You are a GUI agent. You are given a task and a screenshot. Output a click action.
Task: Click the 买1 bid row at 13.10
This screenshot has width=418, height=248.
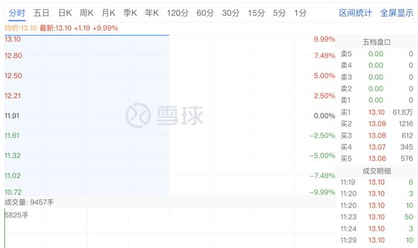[377, 111]
